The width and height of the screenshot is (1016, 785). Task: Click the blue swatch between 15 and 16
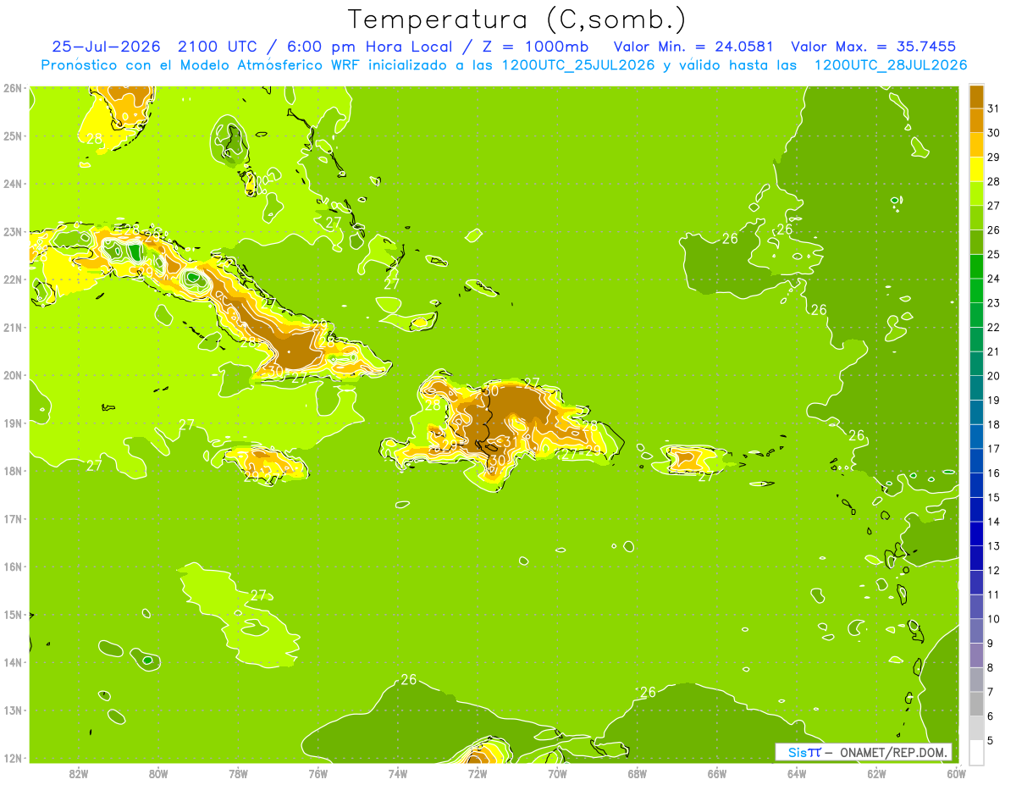coord(976,485)
